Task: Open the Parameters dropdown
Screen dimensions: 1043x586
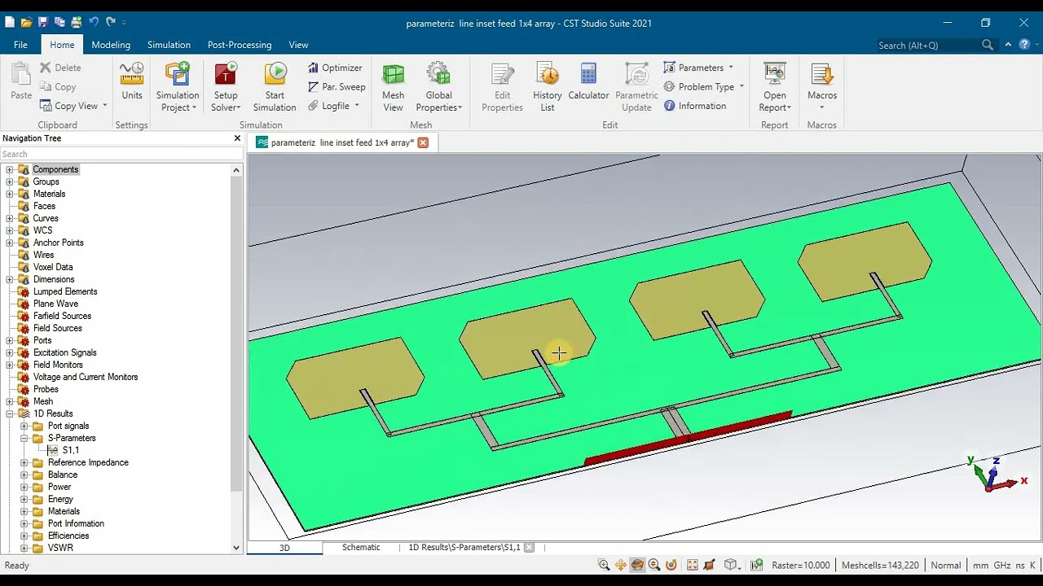Action: 731,68
